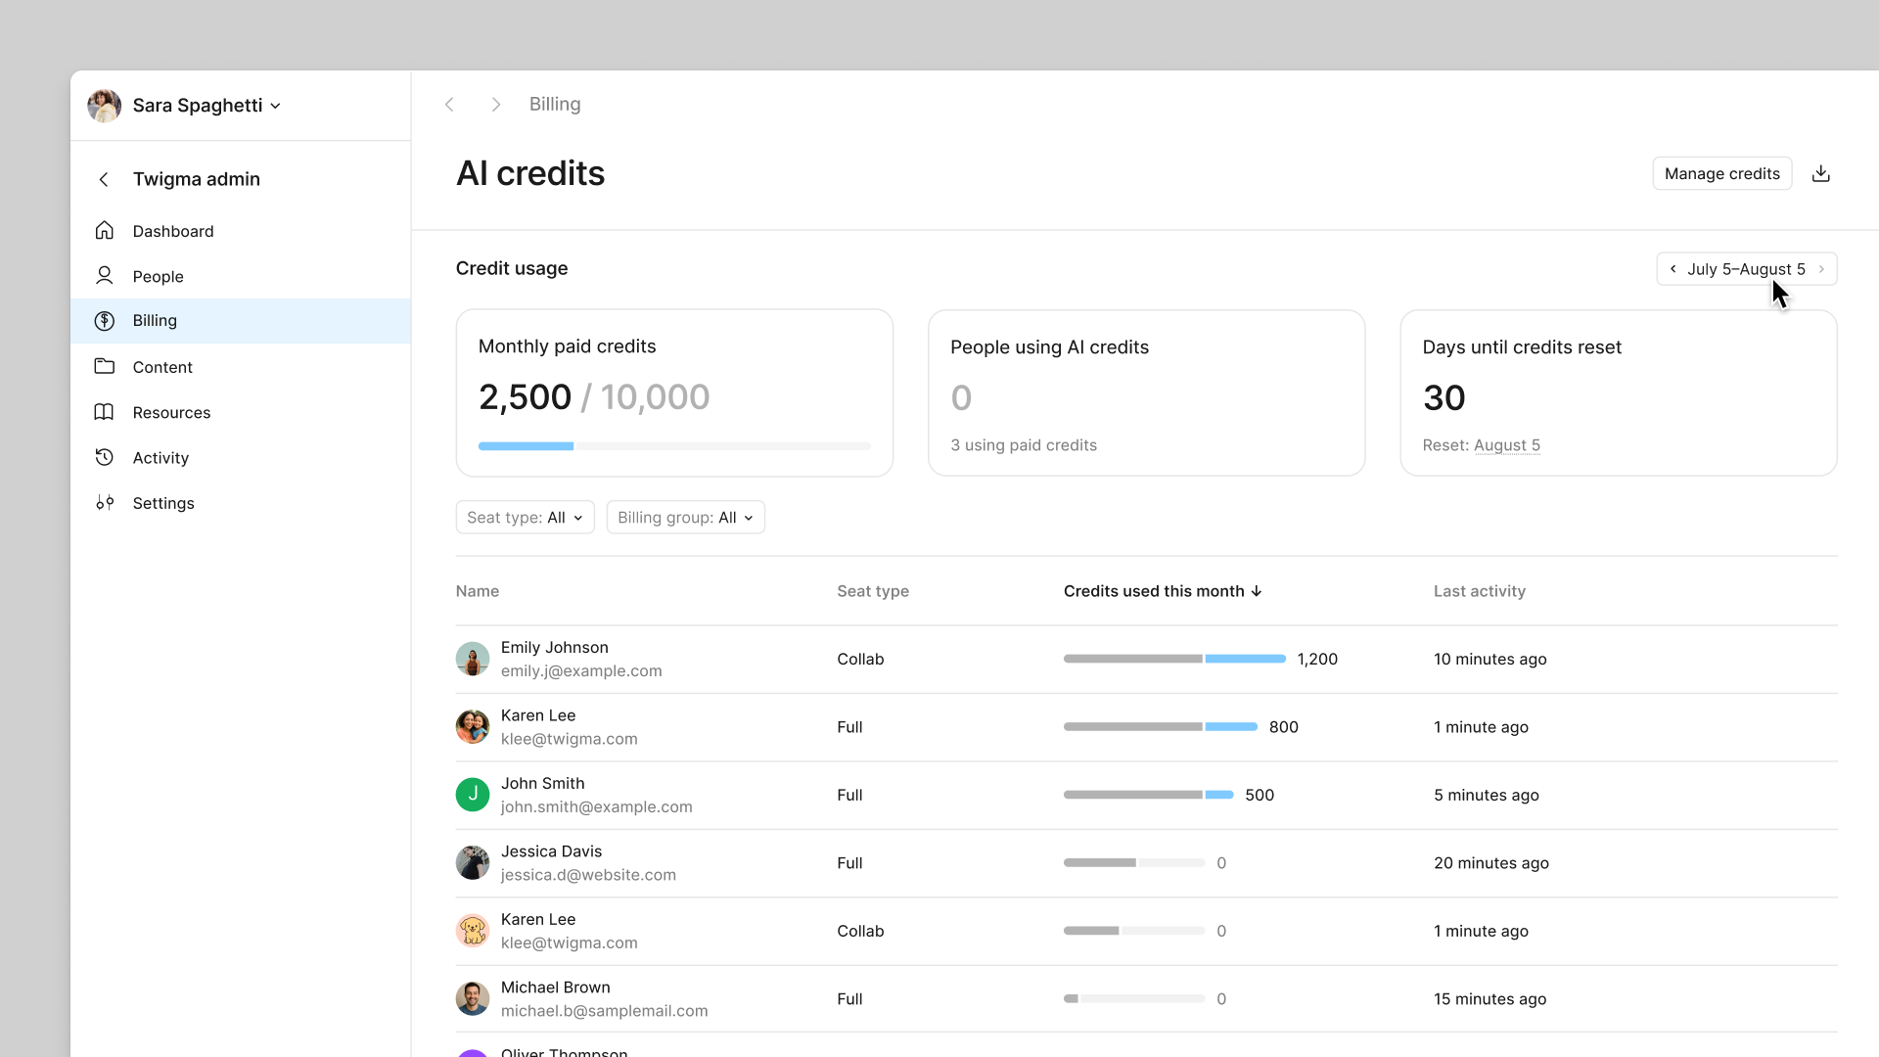Go back using the navigation arrow
This screenshot has height=1057, width=1879.
click(449, 104)
